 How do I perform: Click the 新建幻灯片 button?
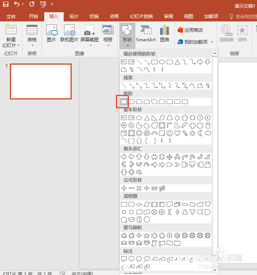(11, 36)
